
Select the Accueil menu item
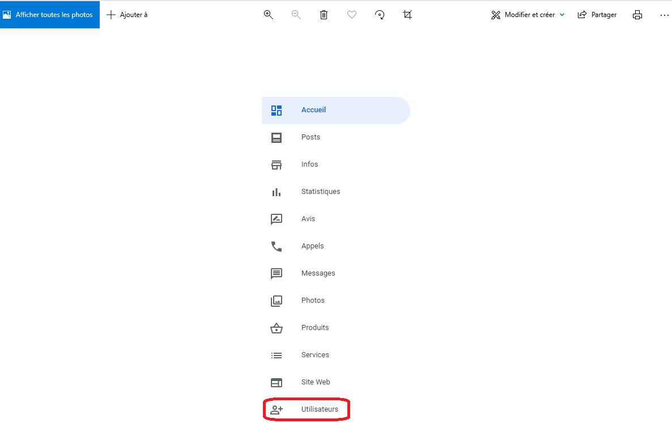click(335, 110)
